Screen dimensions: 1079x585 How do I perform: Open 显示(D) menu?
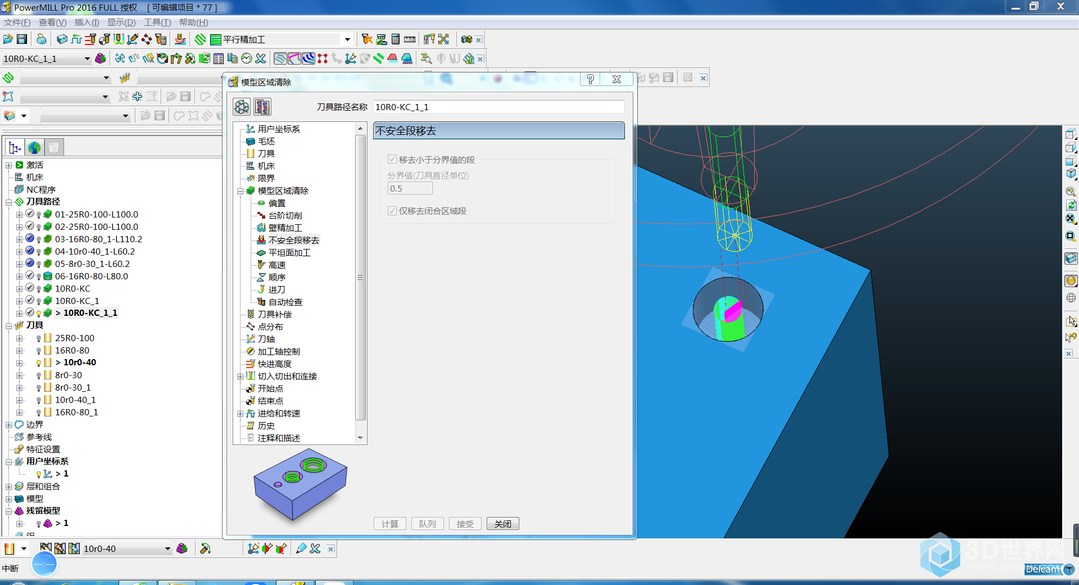click(x=121, y=22)
